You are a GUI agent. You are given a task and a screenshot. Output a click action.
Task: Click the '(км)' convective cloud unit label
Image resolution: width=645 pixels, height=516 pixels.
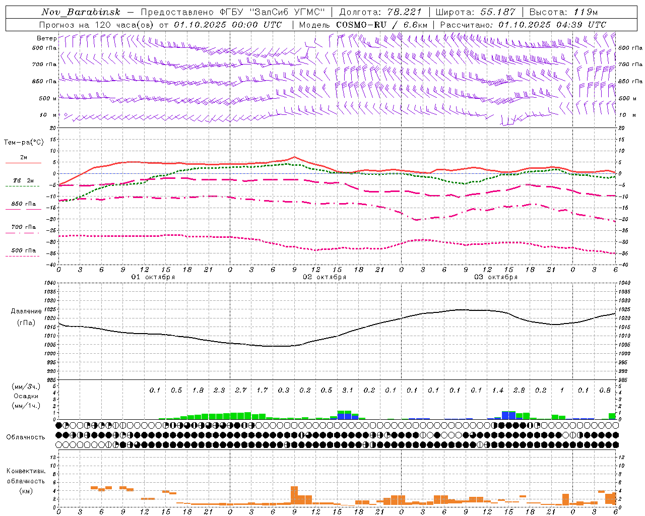tap(26, 491)
